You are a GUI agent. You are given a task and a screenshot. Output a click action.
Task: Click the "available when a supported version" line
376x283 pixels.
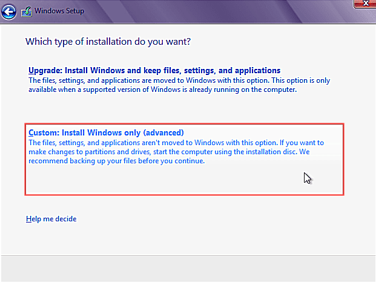(x=163, y=89)
